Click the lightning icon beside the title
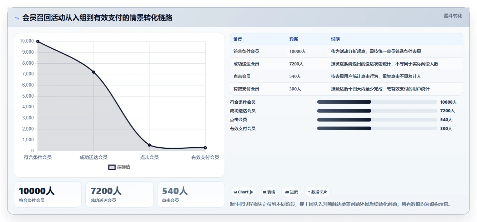 click(17, 18)
